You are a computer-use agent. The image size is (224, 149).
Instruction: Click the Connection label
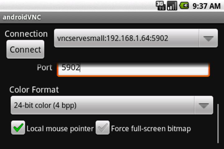(26, 34)
